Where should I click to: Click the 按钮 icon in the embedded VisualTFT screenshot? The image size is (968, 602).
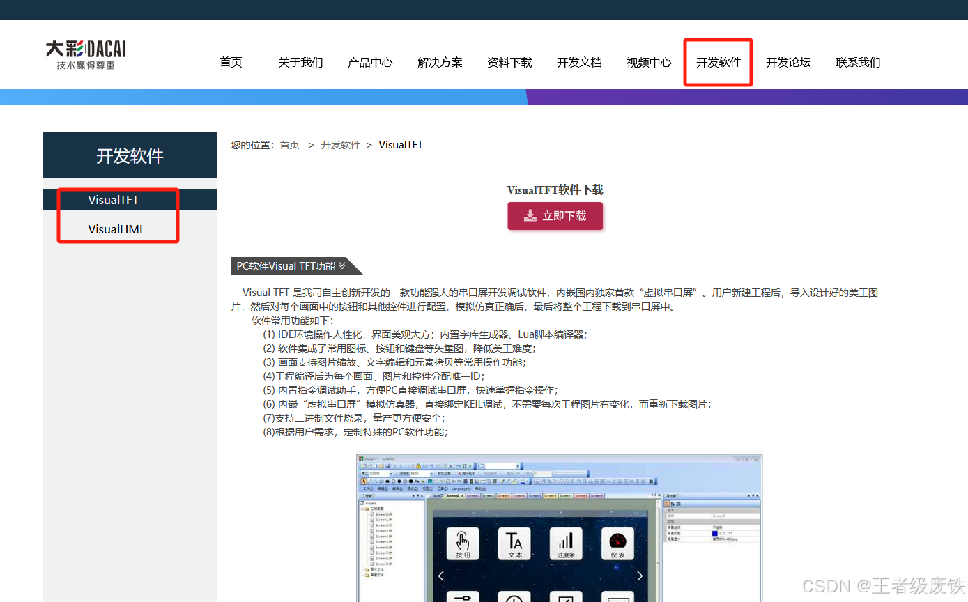click(463, 544)
